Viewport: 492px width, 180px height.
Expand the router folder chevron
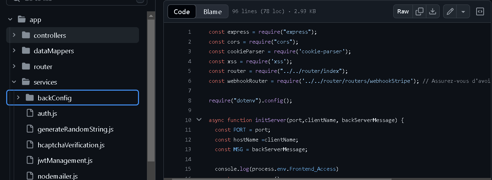14,66
